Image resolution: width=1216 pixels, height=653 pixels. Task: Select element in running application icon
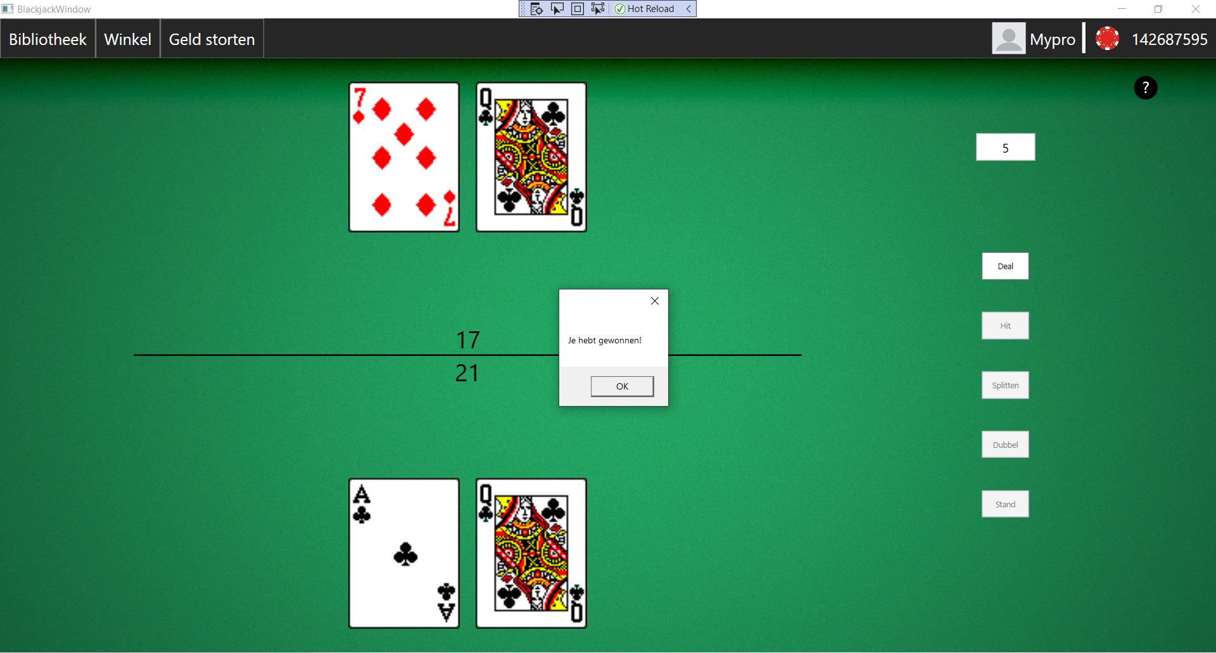click(x=597, y=8)
